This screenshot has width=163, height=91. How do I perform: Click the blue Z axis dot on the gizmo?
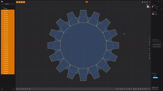coord(147,8)
